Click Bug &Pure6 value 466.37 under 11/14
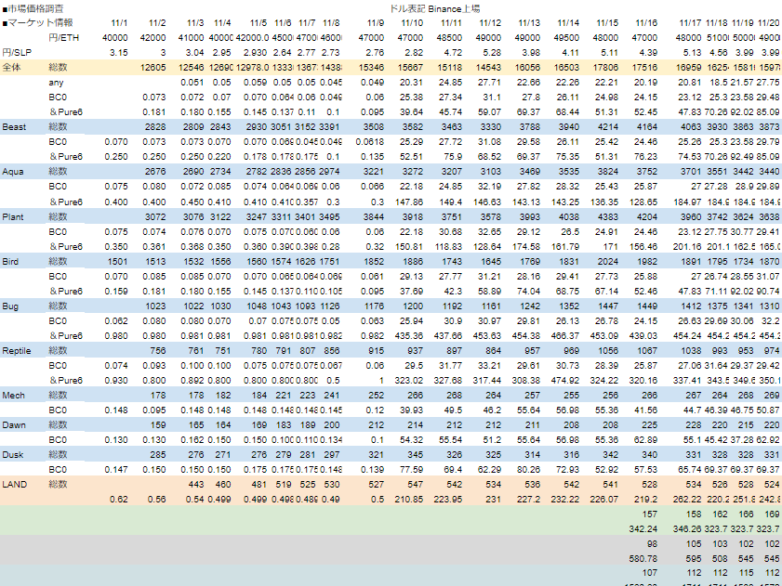782x586 pixels. 565,337
